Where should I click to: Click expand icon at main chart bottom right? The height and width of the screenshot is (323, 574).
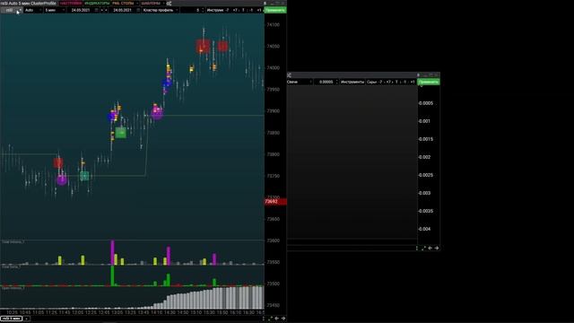click(270, 319)
